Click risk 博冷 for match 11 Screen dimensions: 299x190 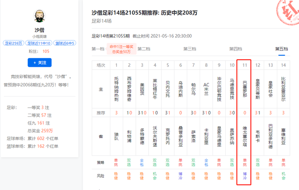[x=245, y=176]
